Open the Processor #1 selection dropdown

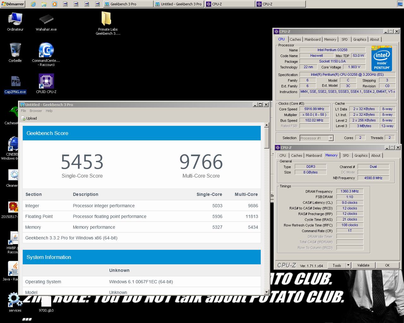pos(317,138)
